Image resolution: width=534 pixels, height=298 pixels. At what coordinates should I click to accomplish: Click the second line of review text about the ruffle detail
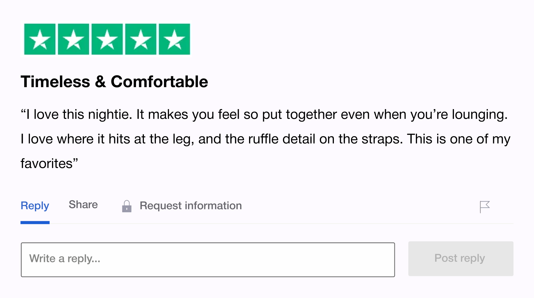[266, 139]
